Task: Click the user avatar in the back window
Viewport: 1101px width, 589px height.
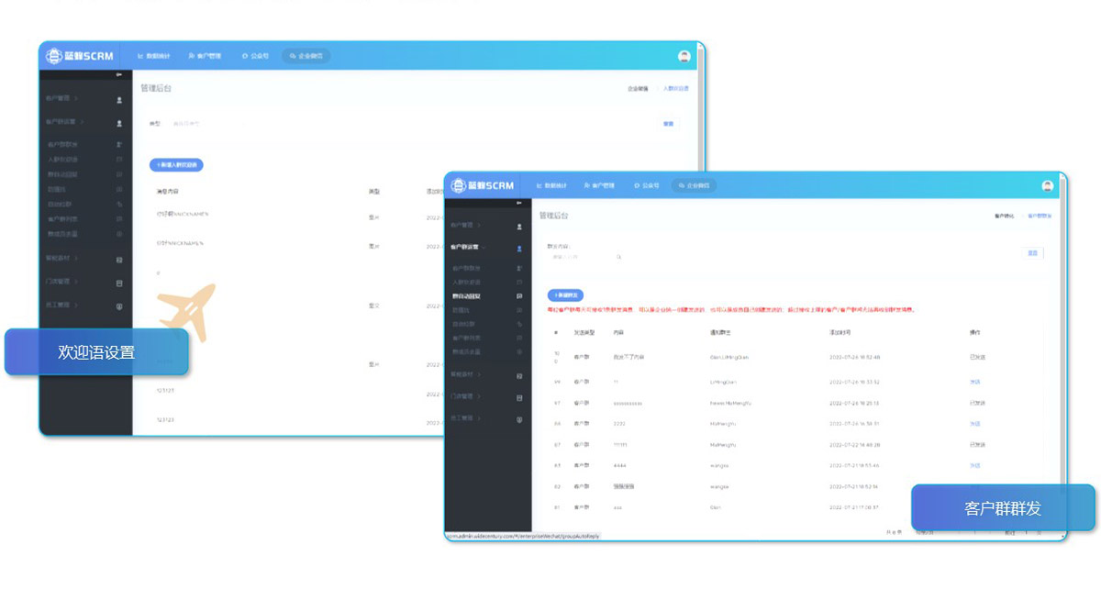Action: pyautogui.click(x=684, y=56)
